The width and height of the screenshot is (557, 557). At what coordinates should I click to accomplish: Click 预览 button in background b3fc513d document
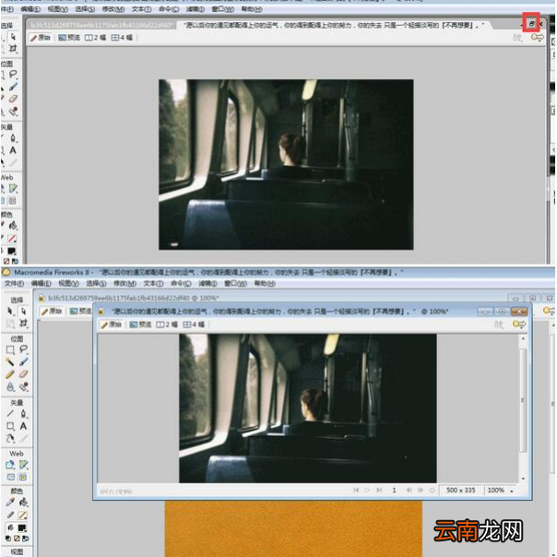pyautogui.click(x=80, y=311)
